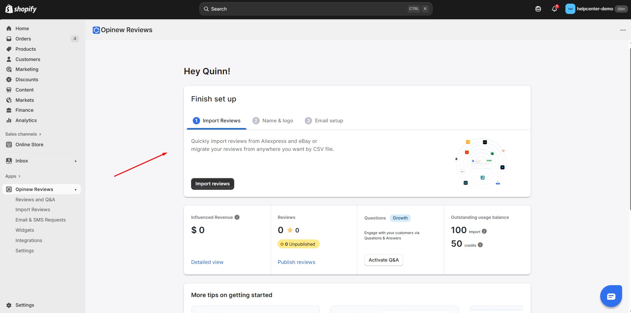
Task: Click the Search input field
Action: 308,9
